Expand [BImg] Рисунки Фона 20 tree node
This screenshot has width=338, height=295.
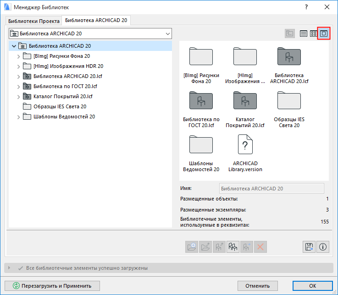(x=18, y=56)
